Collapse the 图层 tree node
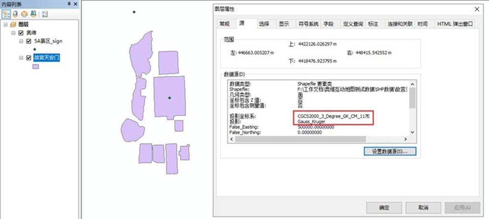Image resolution: width=489 pixels, height=219 pixels. [x=5, y=24]
